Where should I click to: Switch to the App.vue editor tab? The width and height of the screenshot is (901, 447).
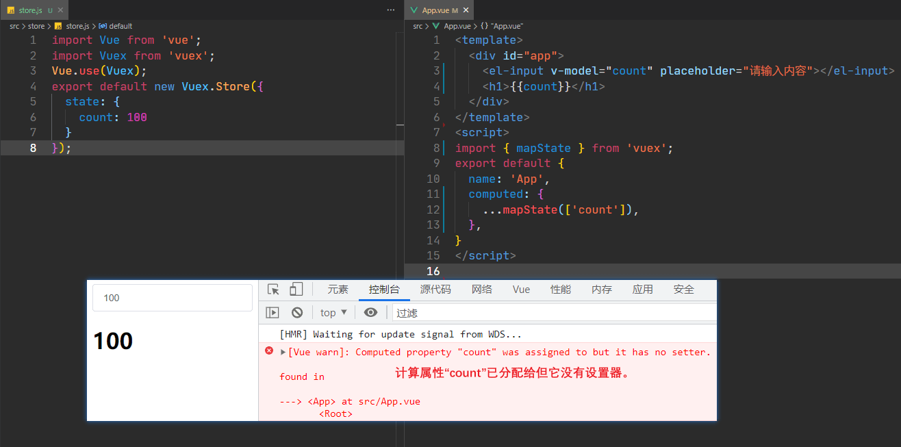tap(439, 10)
